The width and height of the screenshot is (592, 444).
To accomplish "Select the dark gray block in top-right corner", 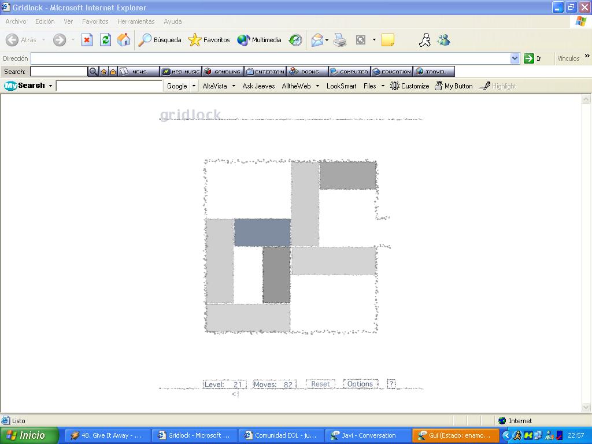I will tap(348, 176).
